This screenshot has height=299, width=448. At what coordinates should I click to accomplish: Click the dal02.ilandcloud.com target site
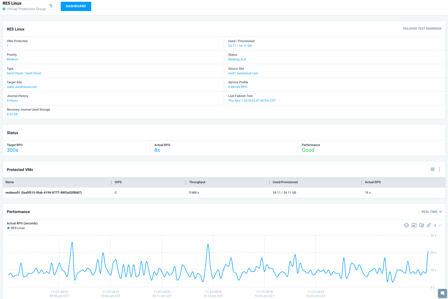pos(22,87)
